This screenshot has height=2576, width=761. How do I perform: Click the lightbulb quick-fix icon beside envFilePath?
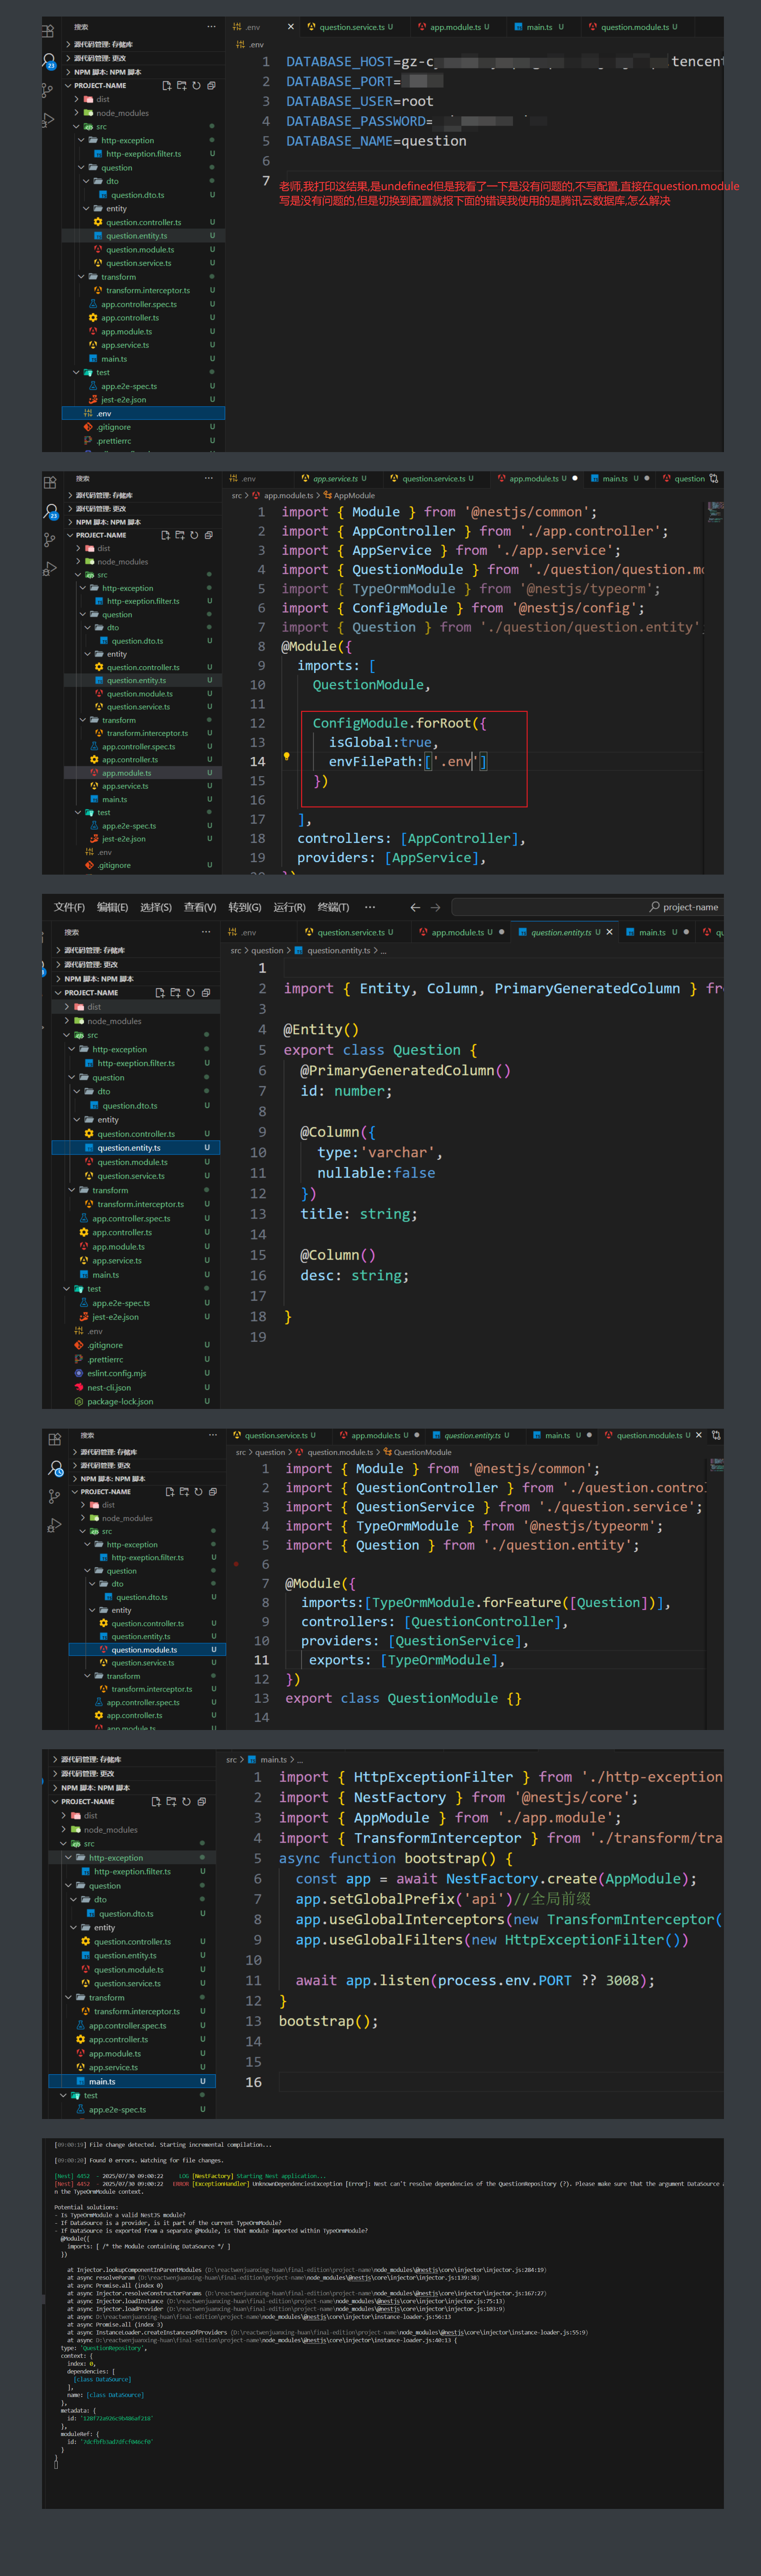(286, 756)
